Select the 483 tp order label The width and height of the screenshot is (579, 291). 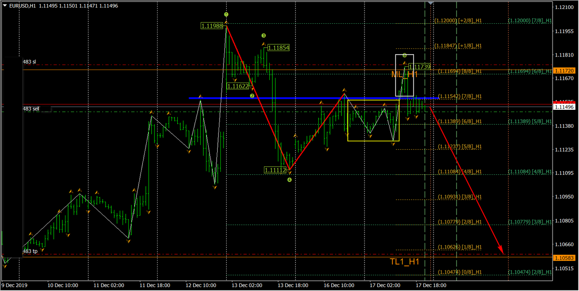(x=30, y=251)
